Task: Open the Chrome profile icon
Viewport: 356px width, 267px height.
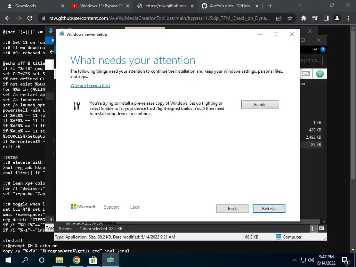Action: (x=337, y=18)
